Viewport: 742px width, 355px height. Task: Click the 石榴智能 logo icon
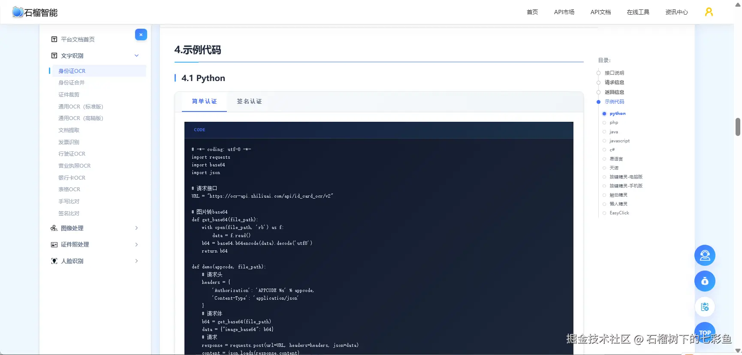(x=18, y=12)
